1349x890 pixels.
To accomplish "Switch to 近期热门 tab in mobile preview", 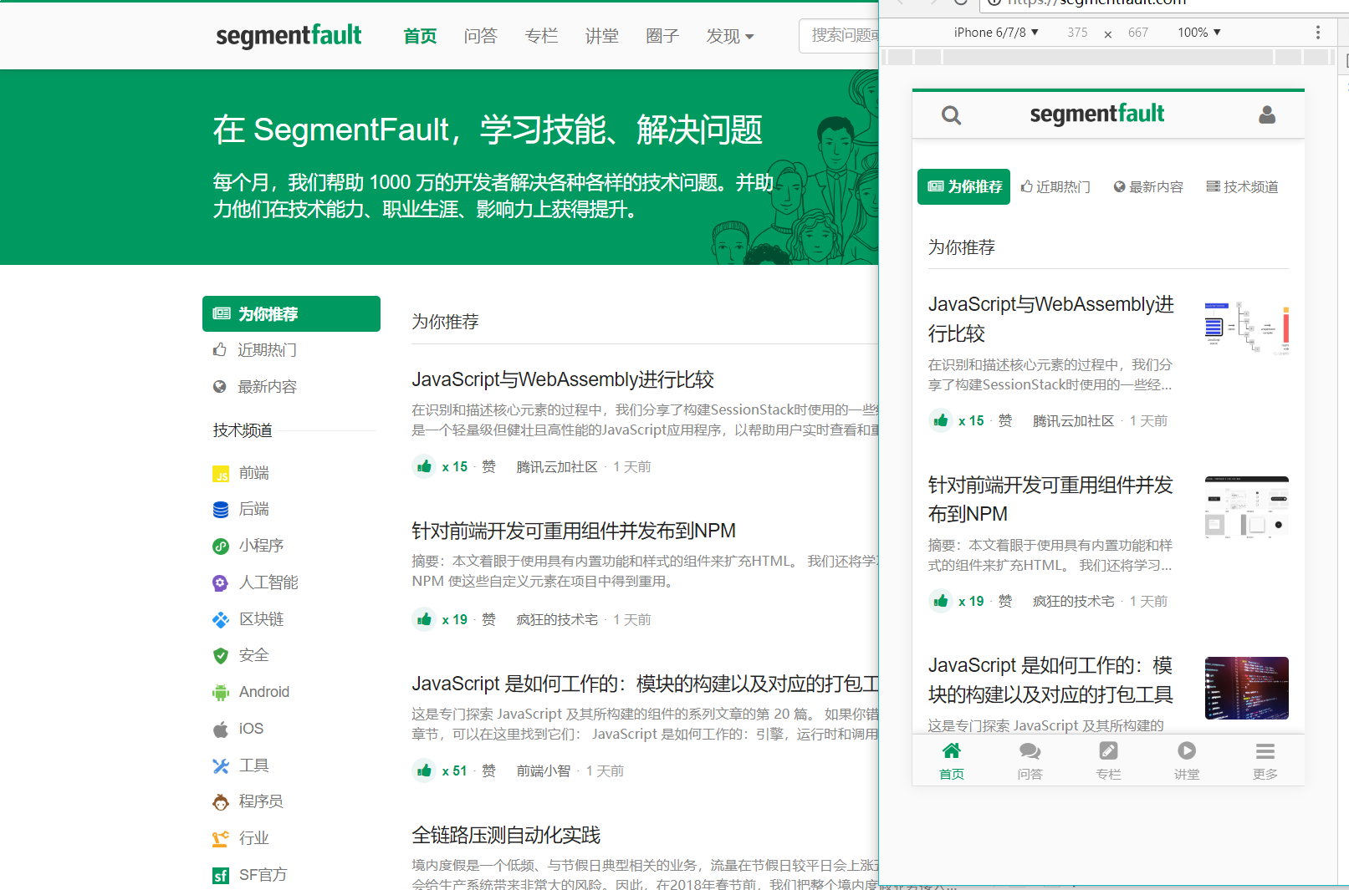I will (x=1055, y=186).
